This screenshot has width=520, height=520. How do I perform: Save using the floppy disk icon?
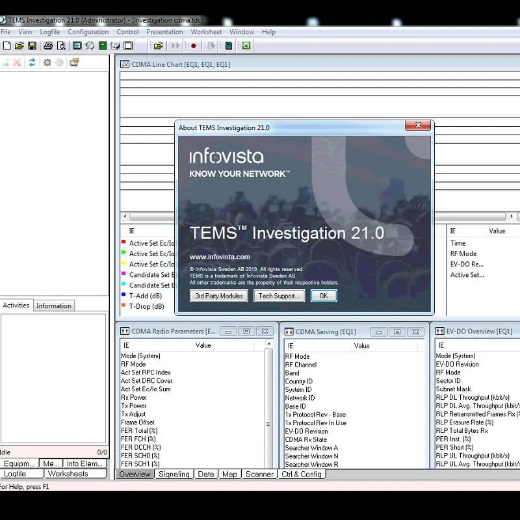coord(32,45)
